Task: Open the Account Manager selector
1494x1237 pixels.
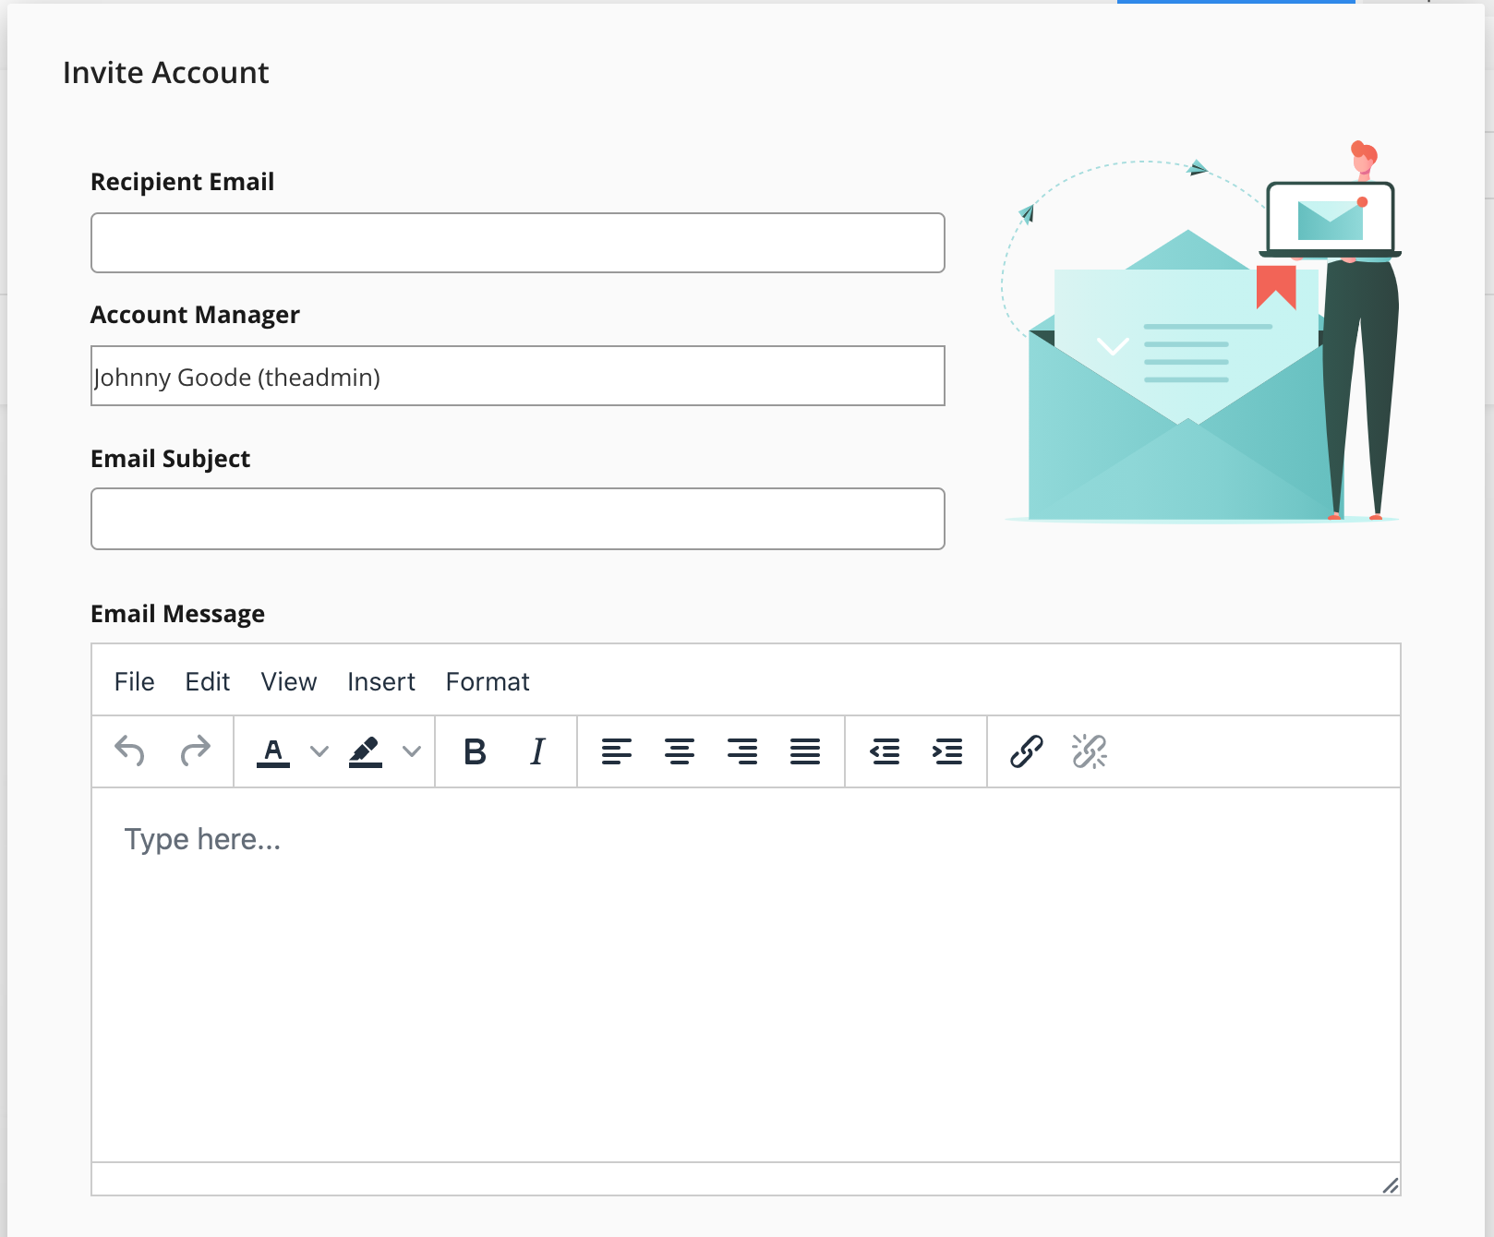Action: tap(518, 376)
